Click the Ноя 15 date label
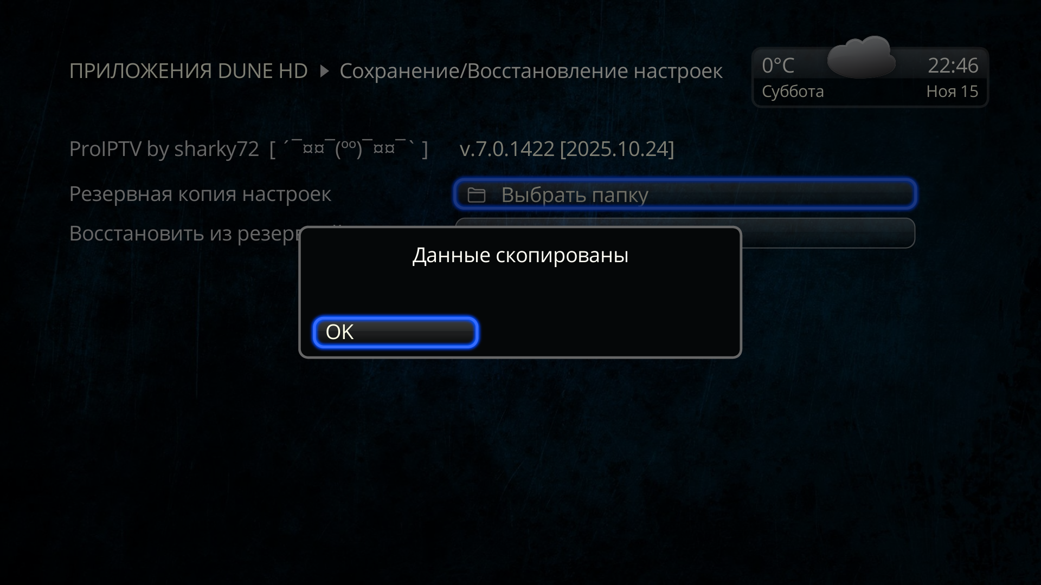 [x=952, y=92]
